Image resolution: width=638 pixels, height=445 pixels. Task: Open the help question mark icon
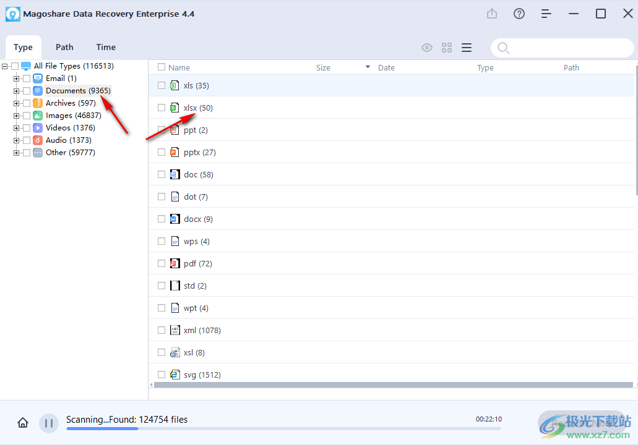click(519, 14)
